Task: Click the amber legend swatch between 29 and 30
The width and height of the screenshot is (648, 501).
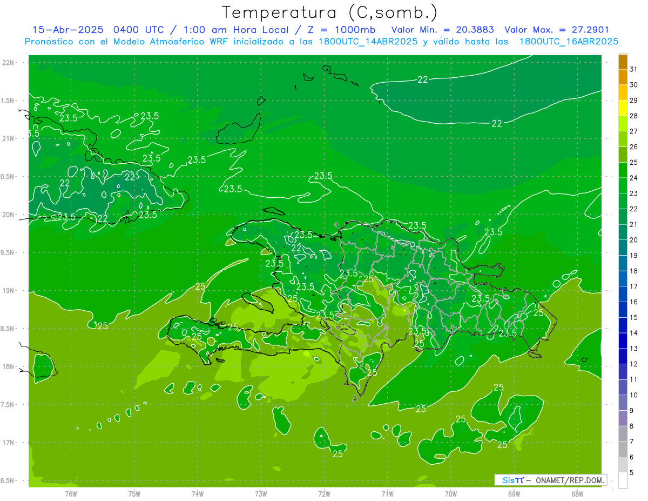Action: point(623,92)
